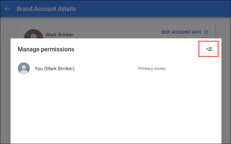Click dimmed area right of the dialog
231x144 pixels.
[226, 88]
